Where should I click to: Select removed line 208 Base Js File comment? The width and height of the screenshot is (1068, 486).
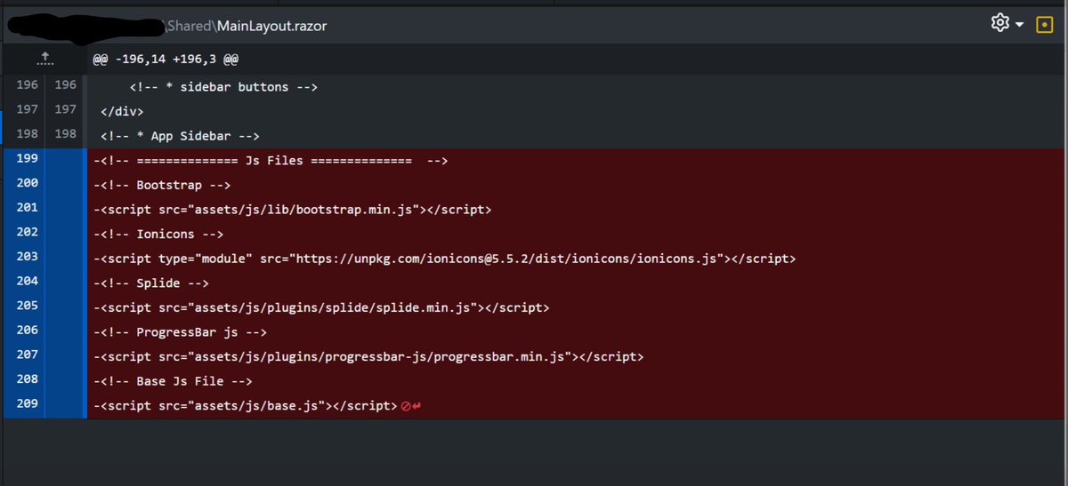[173, 381]
